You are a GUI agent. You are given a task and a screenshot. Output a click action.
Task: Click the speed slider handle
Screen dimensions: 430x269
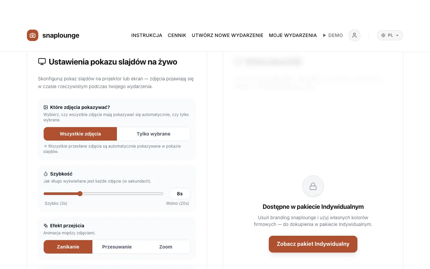pos(80,194)
